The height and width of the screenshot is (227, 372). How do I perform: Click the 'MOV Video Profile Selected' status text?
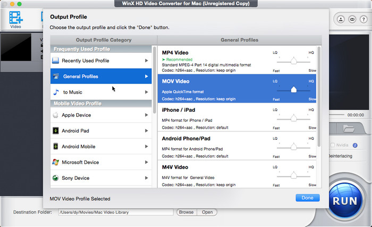click(80, 199)
